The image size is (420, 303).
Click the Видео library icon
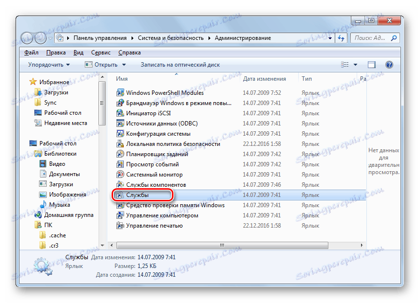point(43,164)
